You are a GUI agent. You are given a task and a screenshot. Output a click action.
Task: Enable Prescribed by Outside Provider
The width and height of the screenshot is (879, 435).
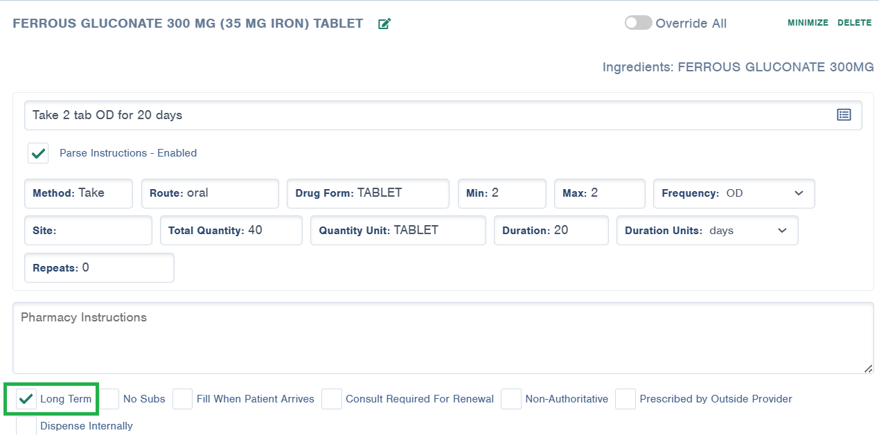(x=625, y=398)
